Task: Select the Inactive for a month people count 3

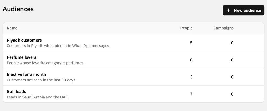Action: click(x=191, y=77)
